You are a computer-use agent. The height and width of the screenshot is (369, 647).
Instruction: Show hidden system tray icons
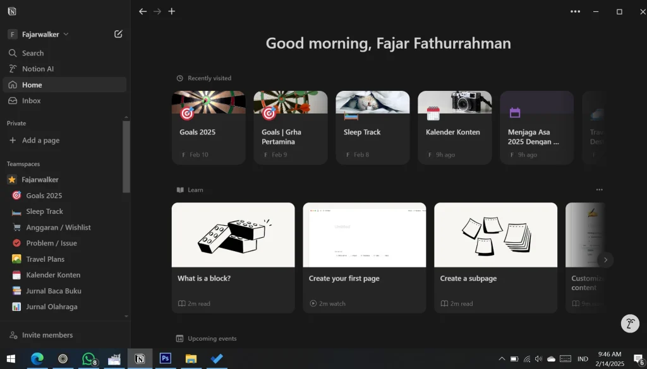click(x=502, y=359)
